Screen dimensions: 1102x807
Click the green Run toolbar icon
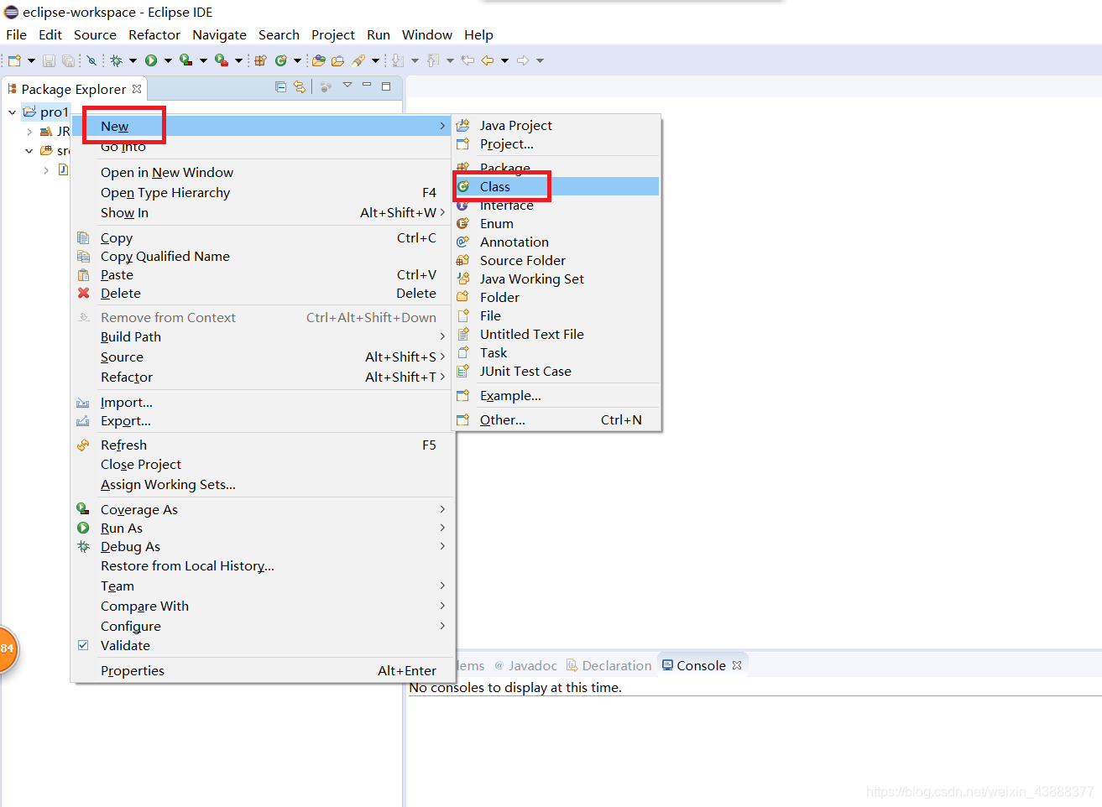coord(151,60)
